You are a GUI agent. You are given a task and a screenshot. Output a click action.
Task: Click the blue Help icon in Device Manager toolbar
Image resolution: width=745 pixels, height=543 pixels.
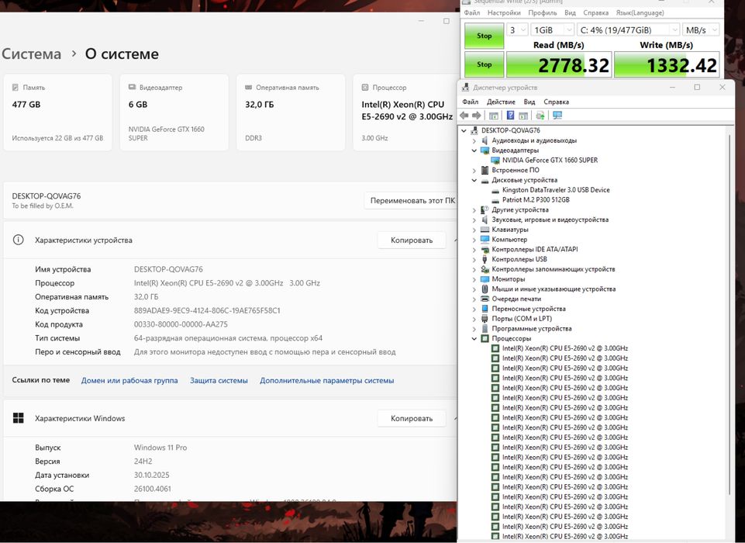click(510, 116)
